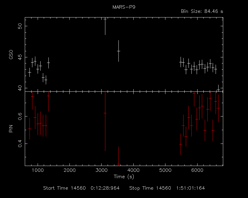Viewport: 248px width, 198px height.
Task: Select the GSO axis tick value 45
Action: pos(20,57)
